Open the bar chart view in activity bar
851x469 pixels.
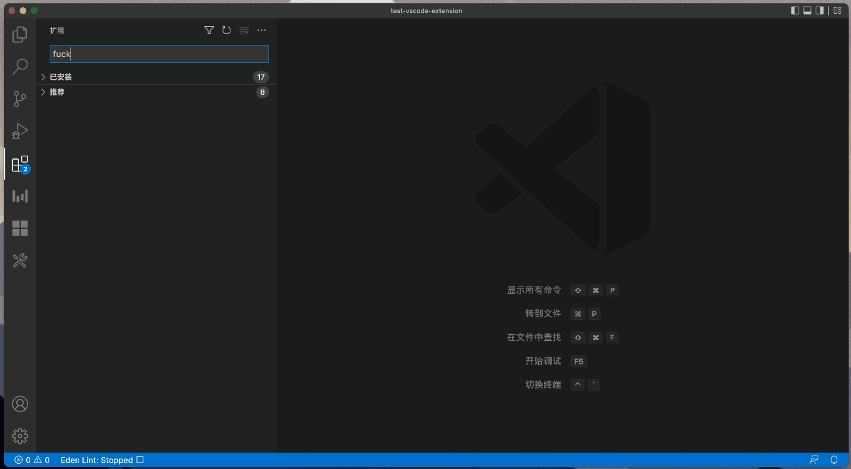(x=20, y=196)
